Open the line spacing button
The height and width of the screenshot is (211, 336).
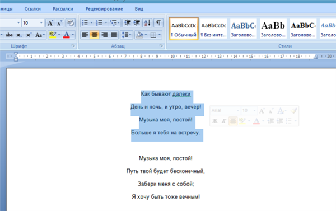(127, 35)
